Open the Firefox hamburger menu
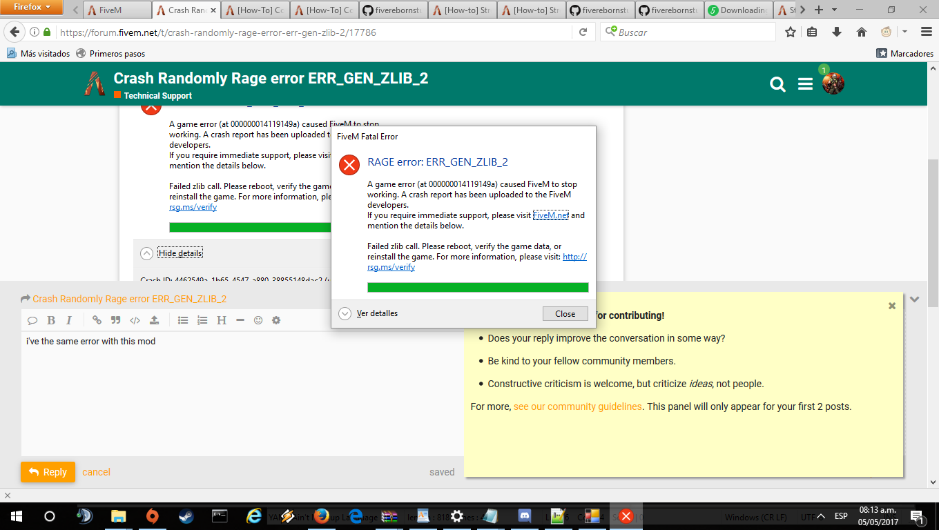Viewport: 939px width, 530px height. point(926,32)
